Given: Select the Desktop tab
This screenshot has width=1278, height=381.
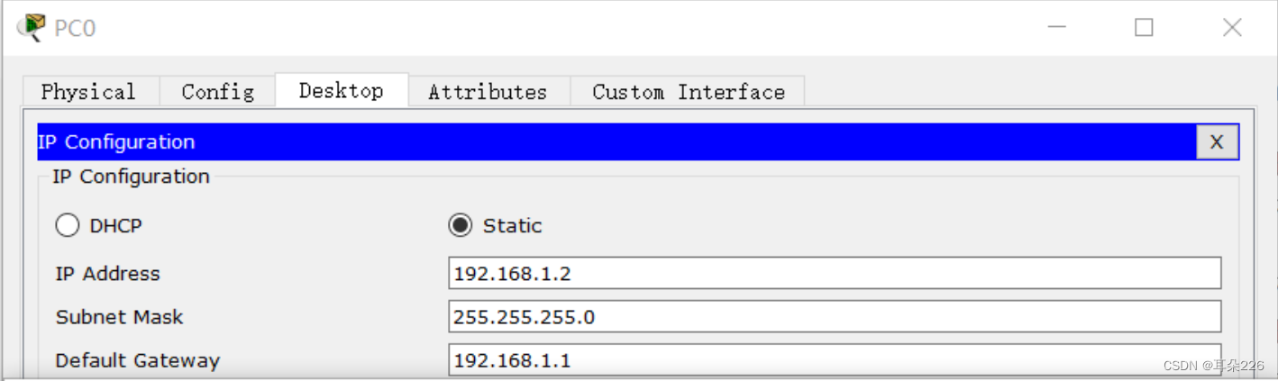Looking at the screenshot, I should point(342,91).
